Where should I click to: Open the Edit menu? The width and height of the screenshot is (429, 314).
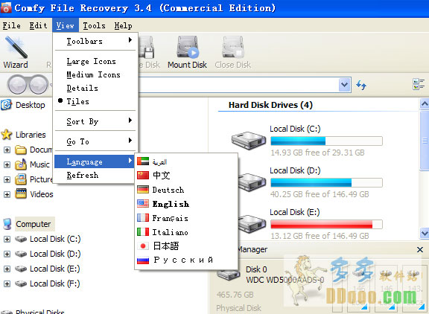[x=38, y=26]
